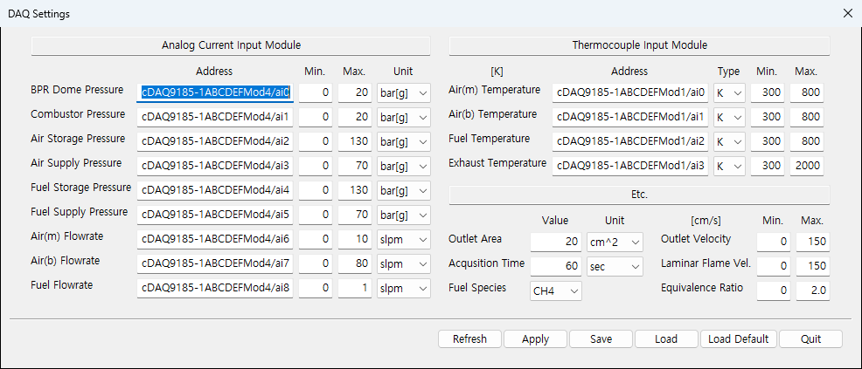Focus Fuel Storage Pressure address field

(x=215, y=190)
